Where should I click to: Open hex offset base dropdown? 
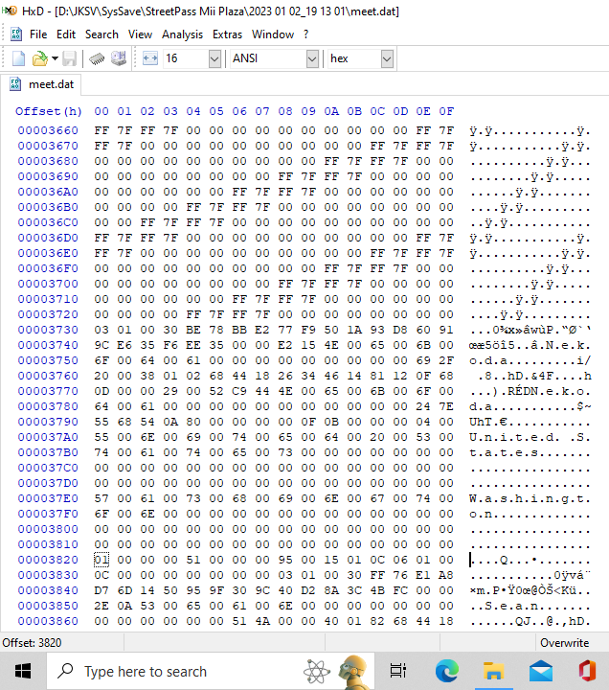point(387,58)
